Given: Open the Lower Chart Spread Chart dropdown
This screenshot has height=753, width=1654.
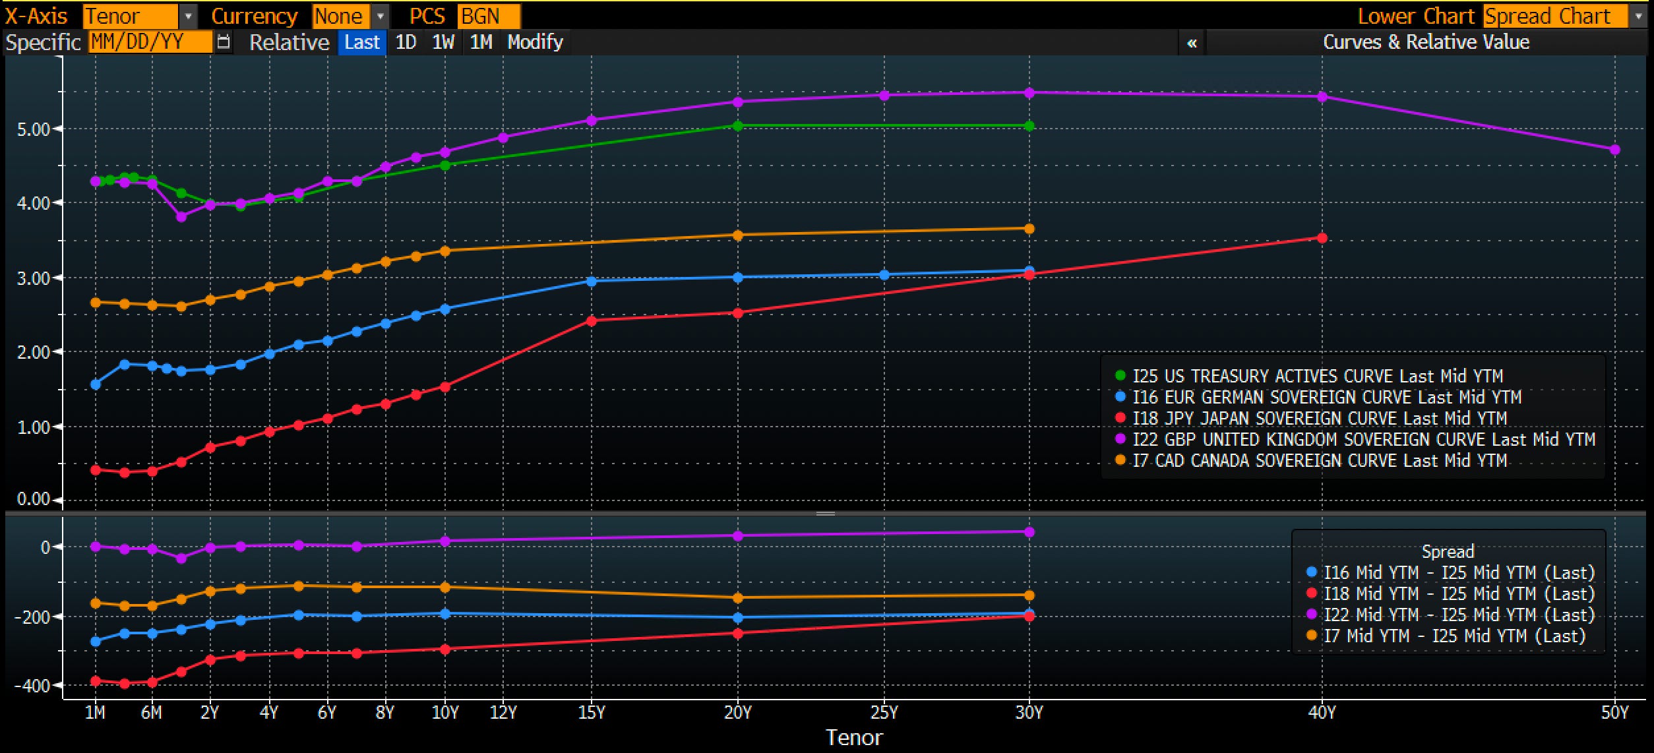Looking at the screenshot, I should coord(1638,16).
